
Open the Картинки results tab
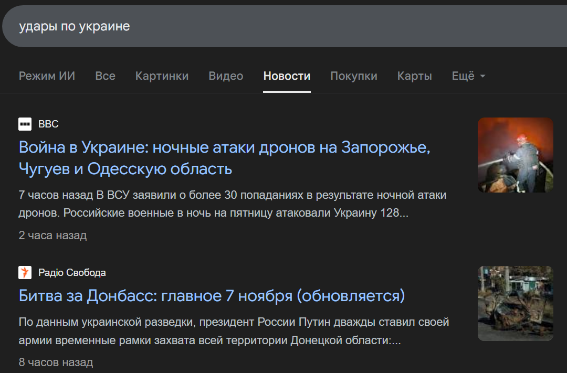coord(162,76)
